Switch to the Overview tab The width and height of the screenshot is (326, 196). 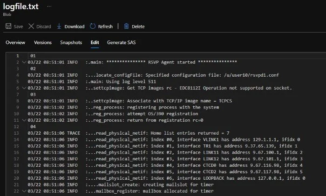(15, 43)
